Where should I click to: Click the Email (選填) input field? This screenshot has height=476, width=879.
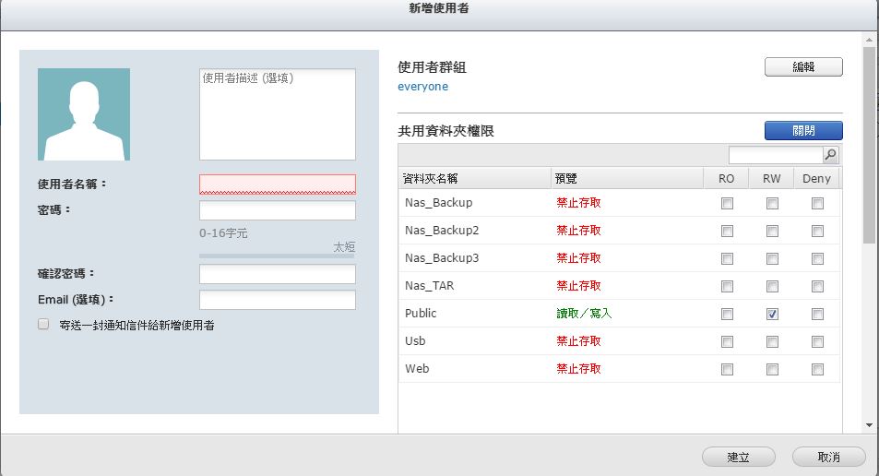pyautogui.click(x=277, y=300)
